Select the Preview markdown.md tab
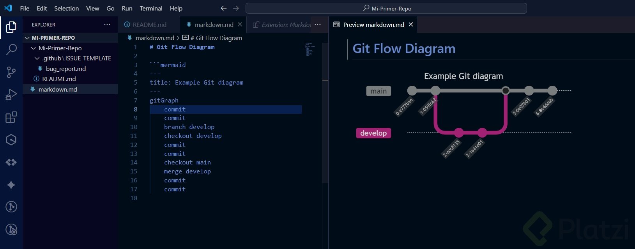 click(x=373, y=25)
